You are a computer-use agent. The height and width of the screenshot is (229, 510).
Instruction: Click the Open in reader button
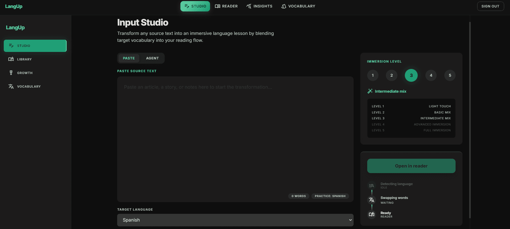coord(411,166)
